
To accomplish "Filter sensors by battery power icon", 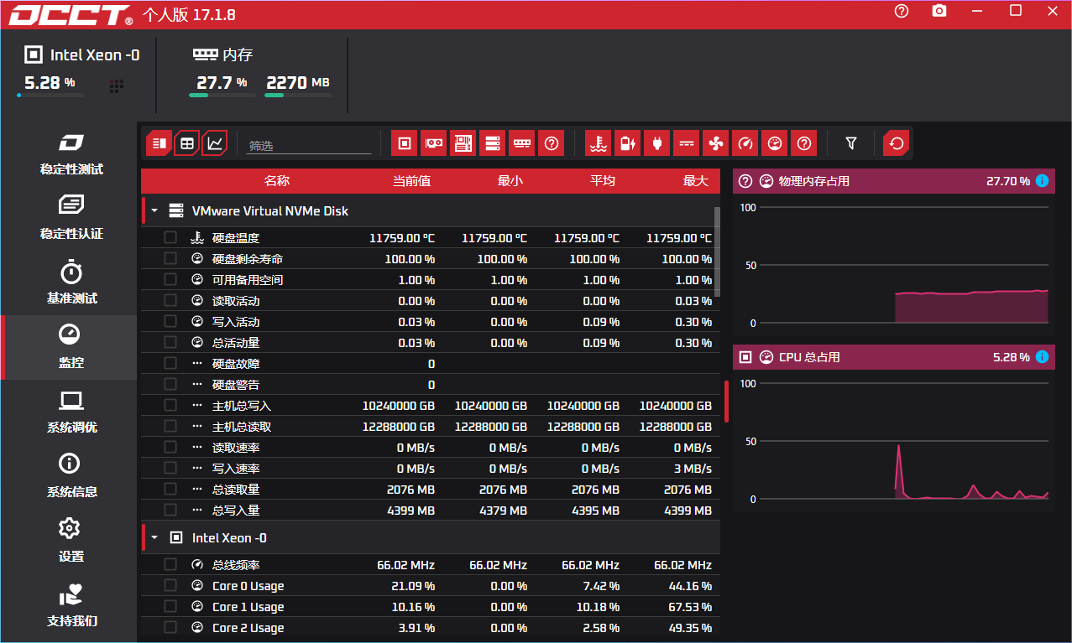I will click(627, 143).
